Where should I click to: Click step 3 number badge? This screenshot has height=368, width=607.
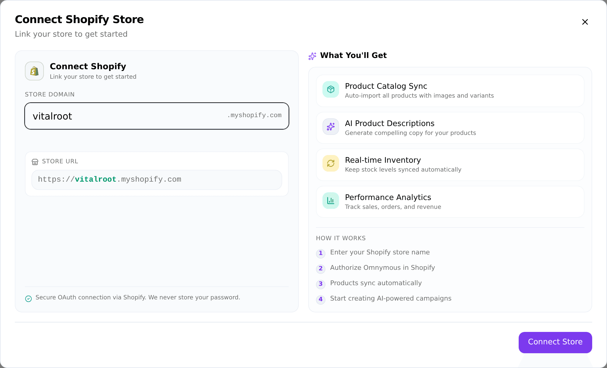pos(321,284)
